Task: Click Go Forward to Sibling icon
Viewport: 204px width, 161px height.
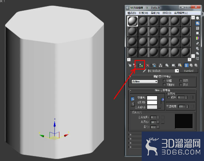Action: click(196, 65)
